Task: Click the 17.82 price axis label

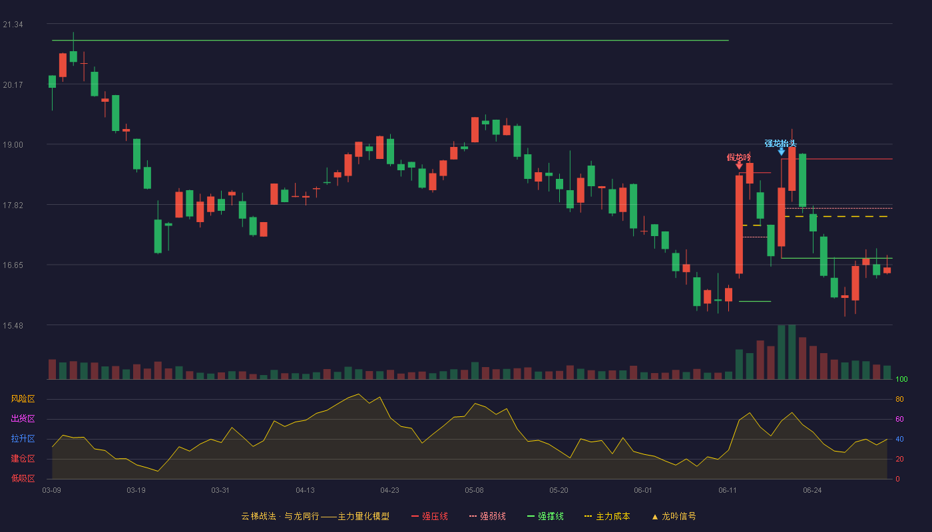Action: (x=13, y=205)
